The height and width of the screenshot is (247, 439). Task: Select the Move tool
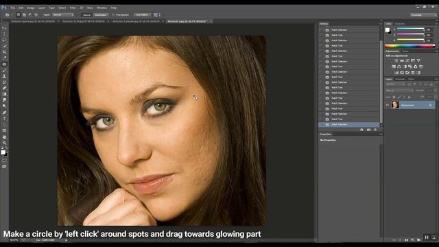point(4,28)
